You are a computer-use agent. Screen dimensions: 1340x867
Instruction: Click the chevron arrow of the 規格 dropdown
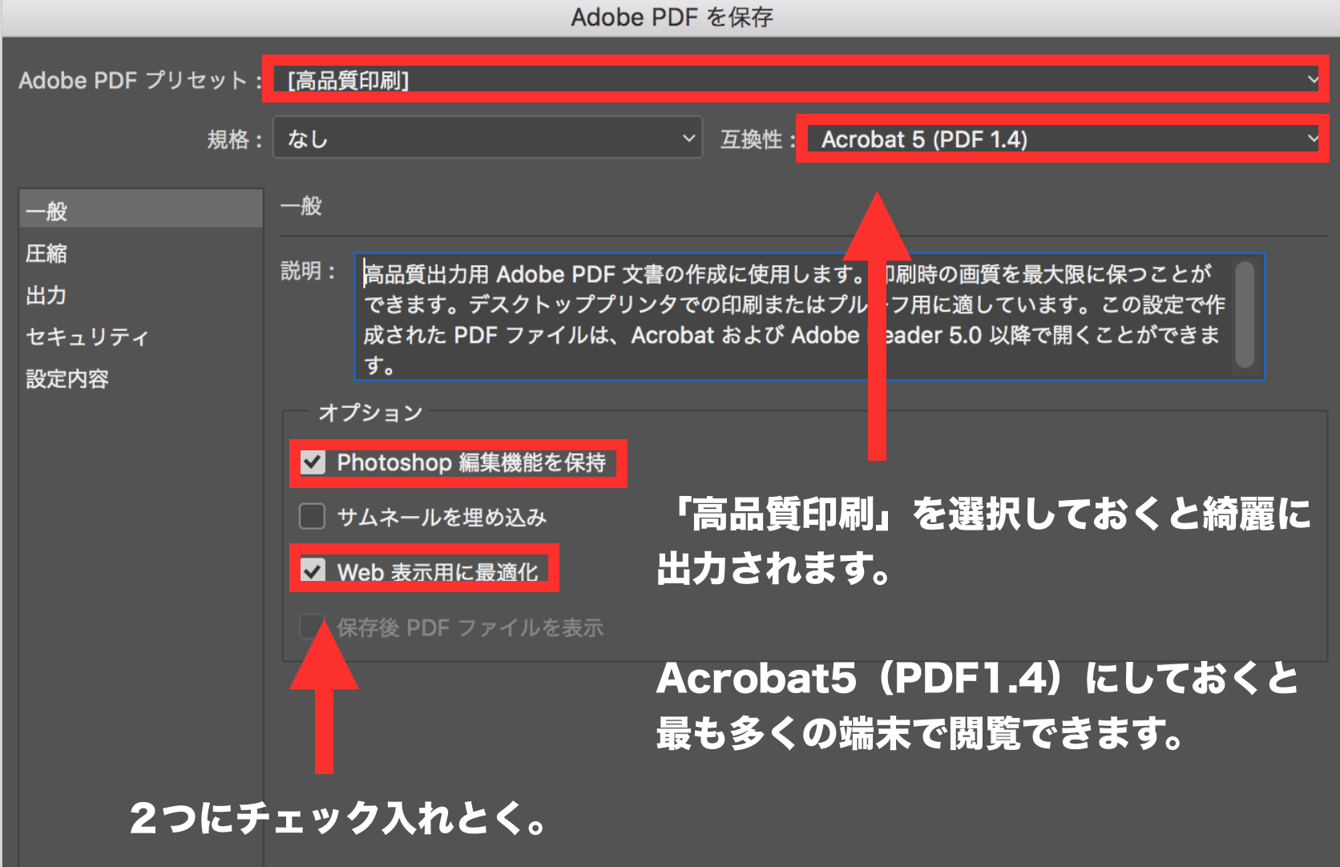pyautogui.click(x=688, y=138)
